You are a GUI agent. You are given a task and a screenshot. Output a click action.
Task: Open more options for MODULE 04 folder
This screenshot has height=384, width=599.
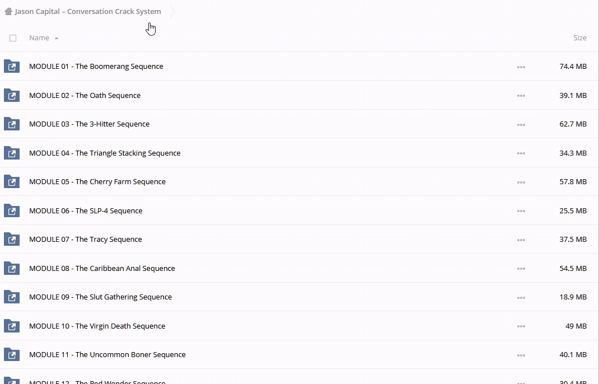pyautogui.click(x=521, y=153)
